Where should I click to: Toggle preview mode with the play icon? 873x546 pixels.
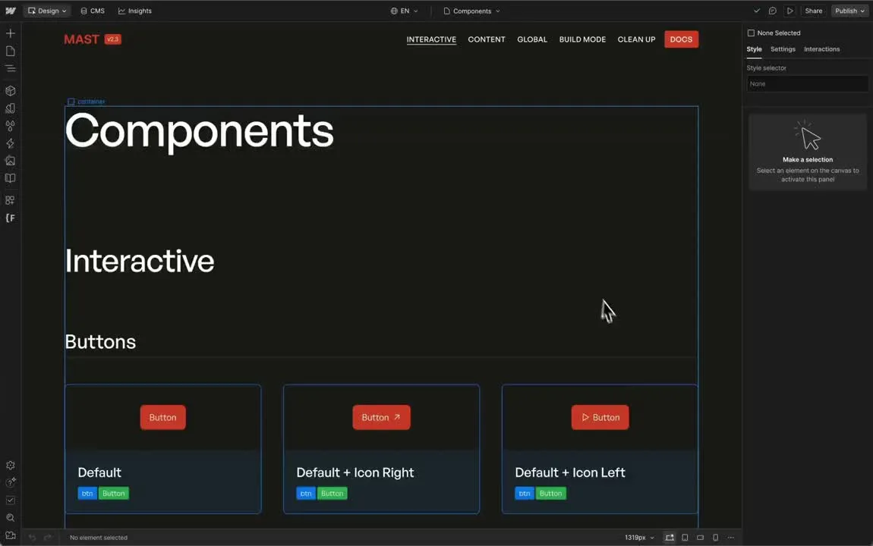[x=789, y=11]
